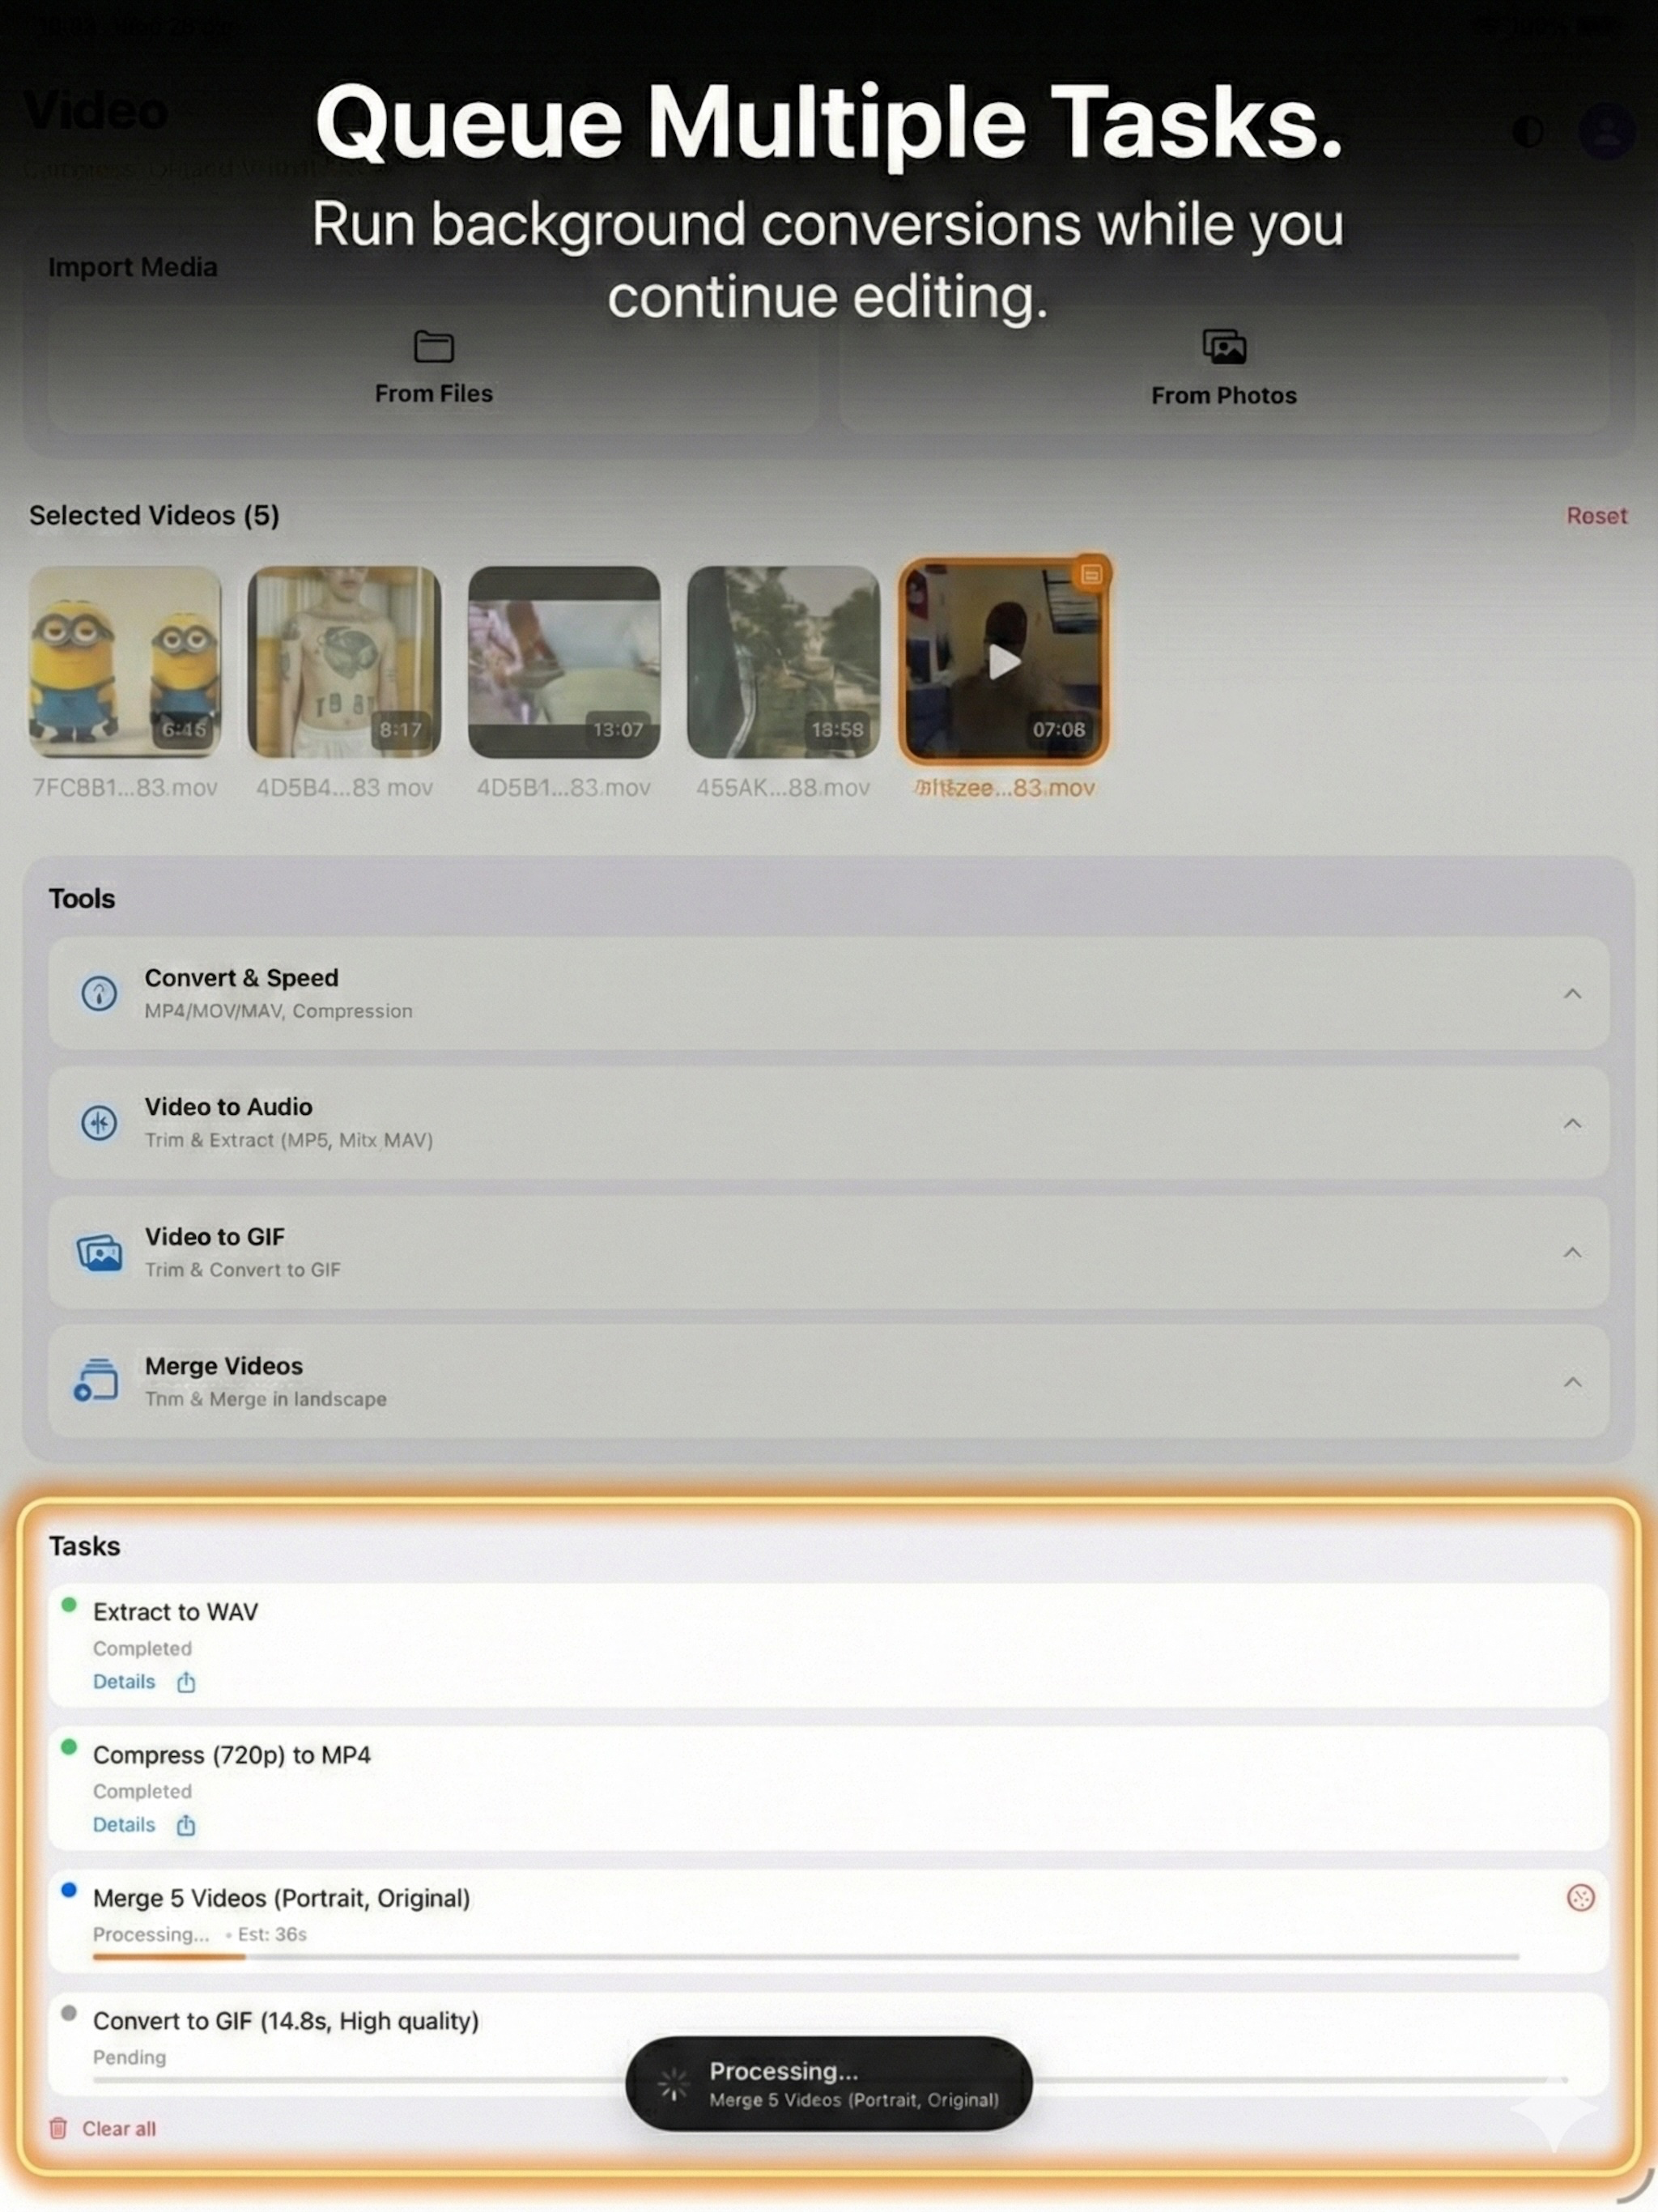Click the Video to GIF tool icon
The height and width of the screenshot is (2212, 1658).
[x=99, y=1252]
